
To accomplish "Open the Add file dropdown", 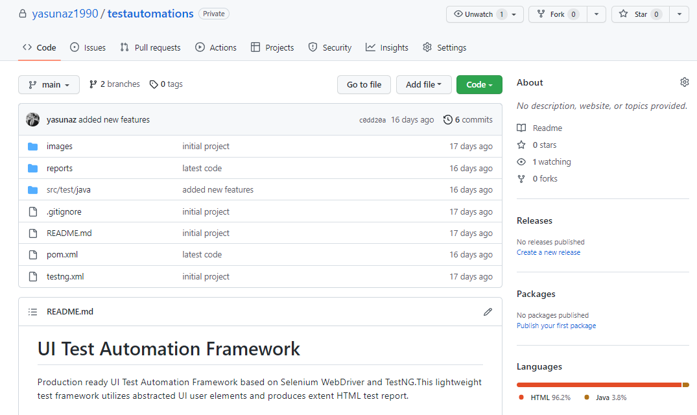I will point(423,84).
